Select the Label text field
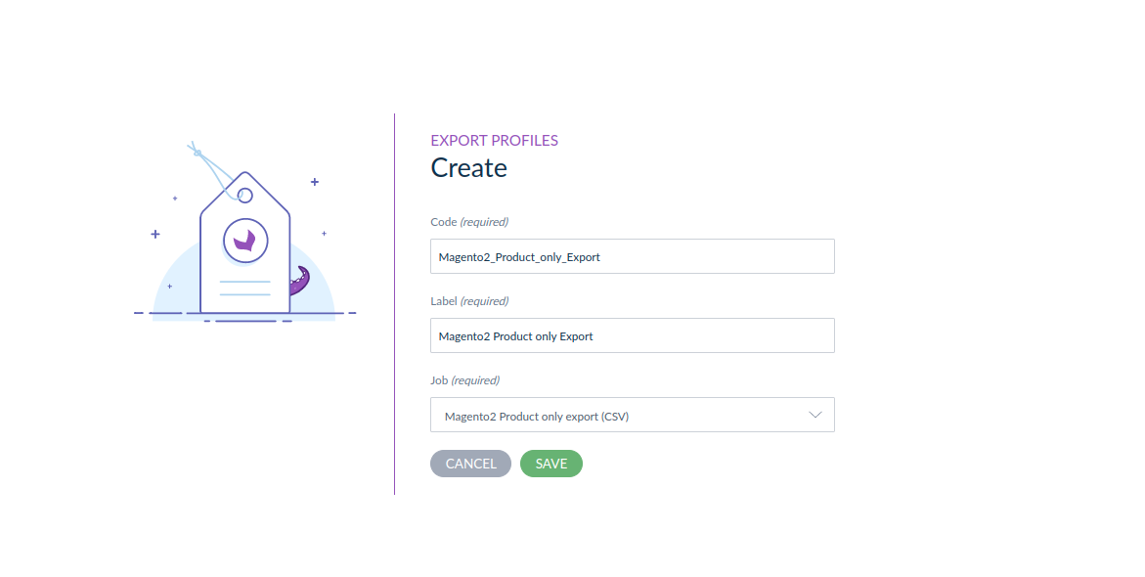1145x577 pixels. pyautogui.click(x=632, y=334)
